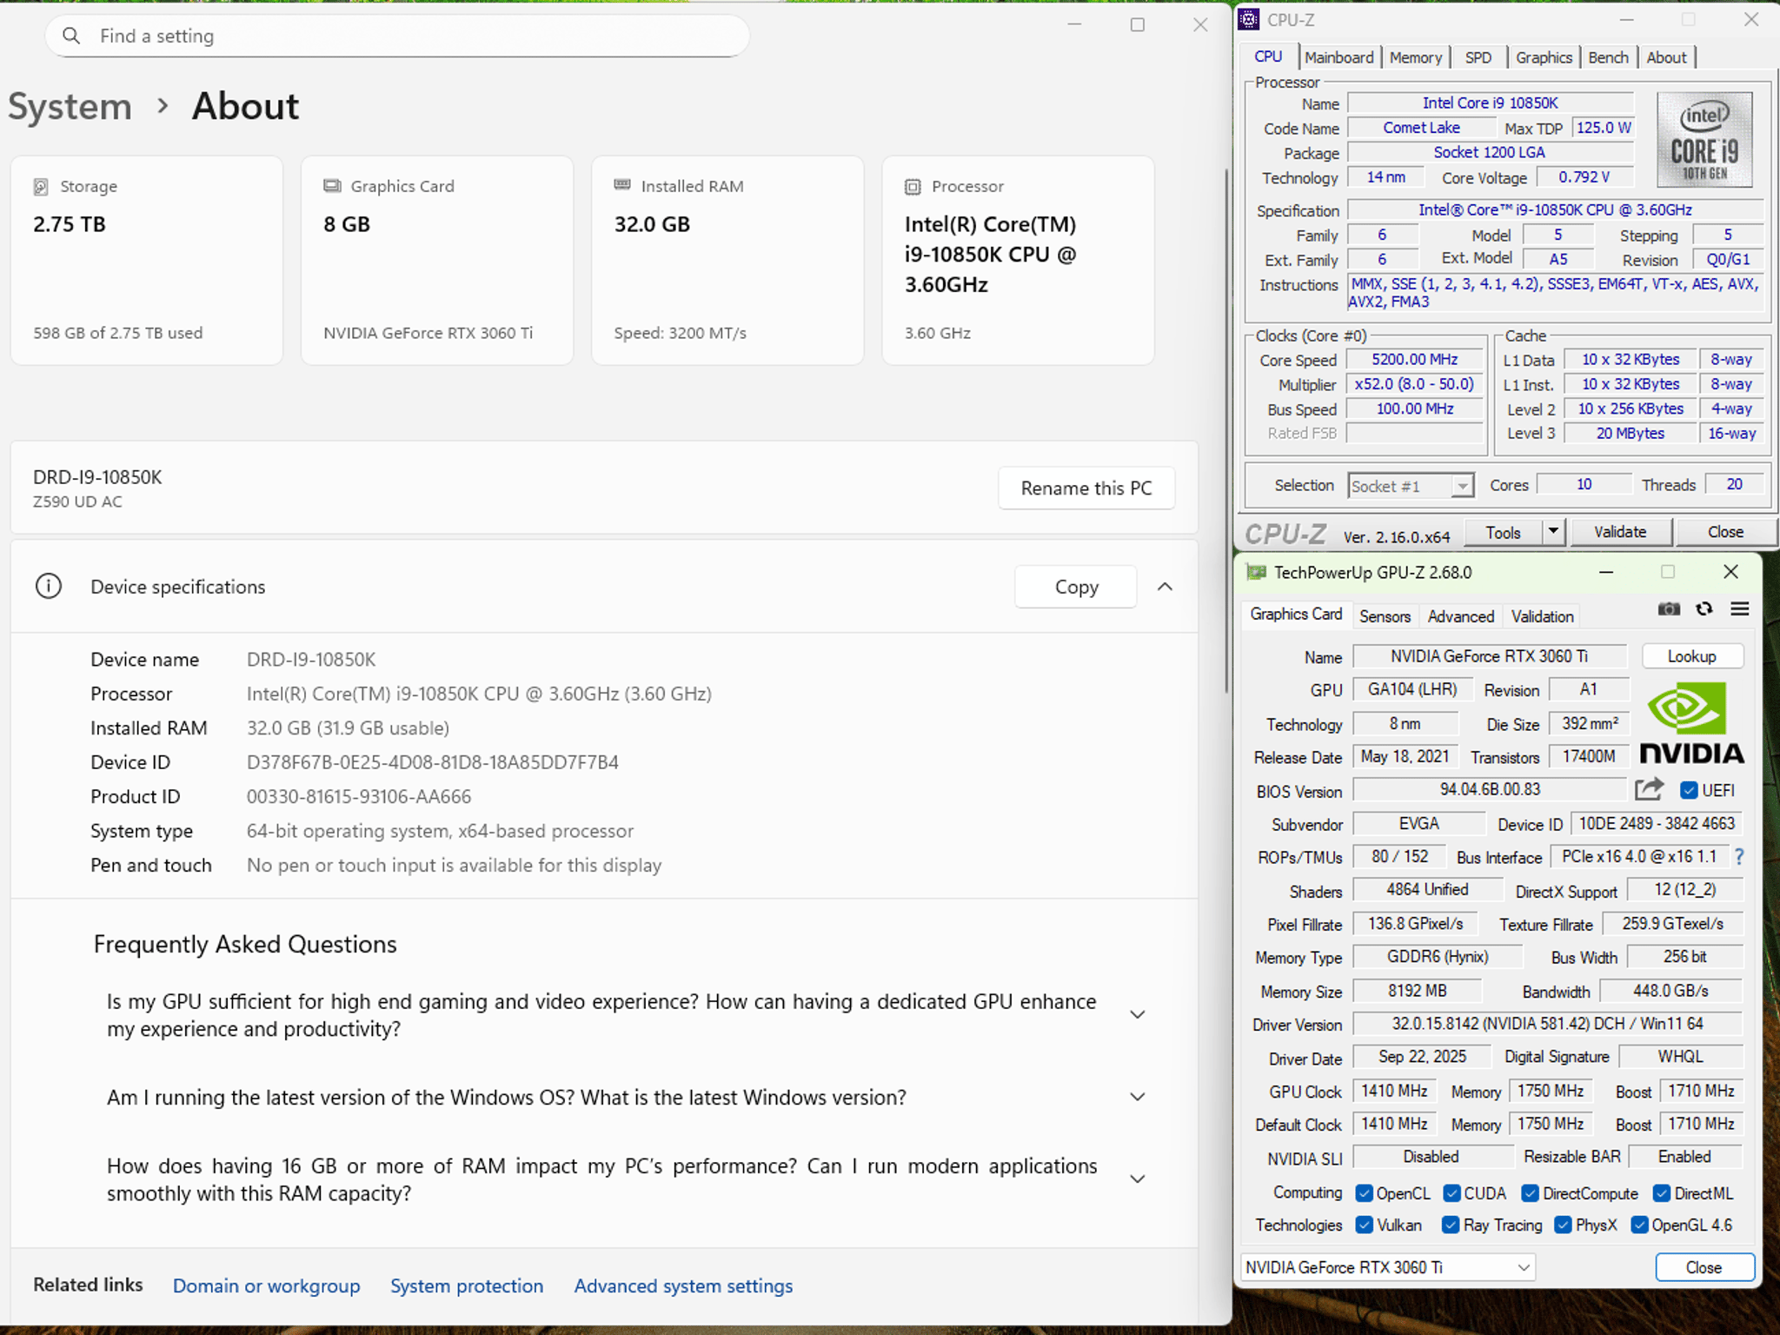Expand the 16 GB RAM performance FAQ
This screenshot has width=1780, height=1335.
tap(1137, 1179)
